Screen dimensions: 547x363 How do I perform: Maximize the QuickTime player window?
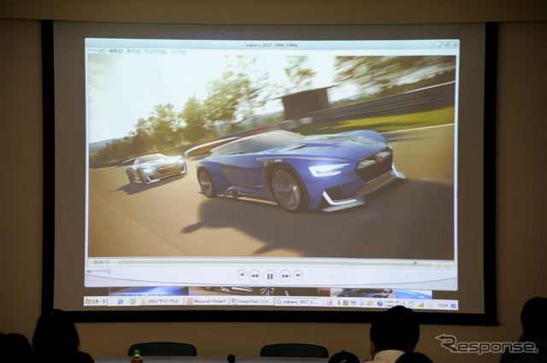click(x=446, y=44)
